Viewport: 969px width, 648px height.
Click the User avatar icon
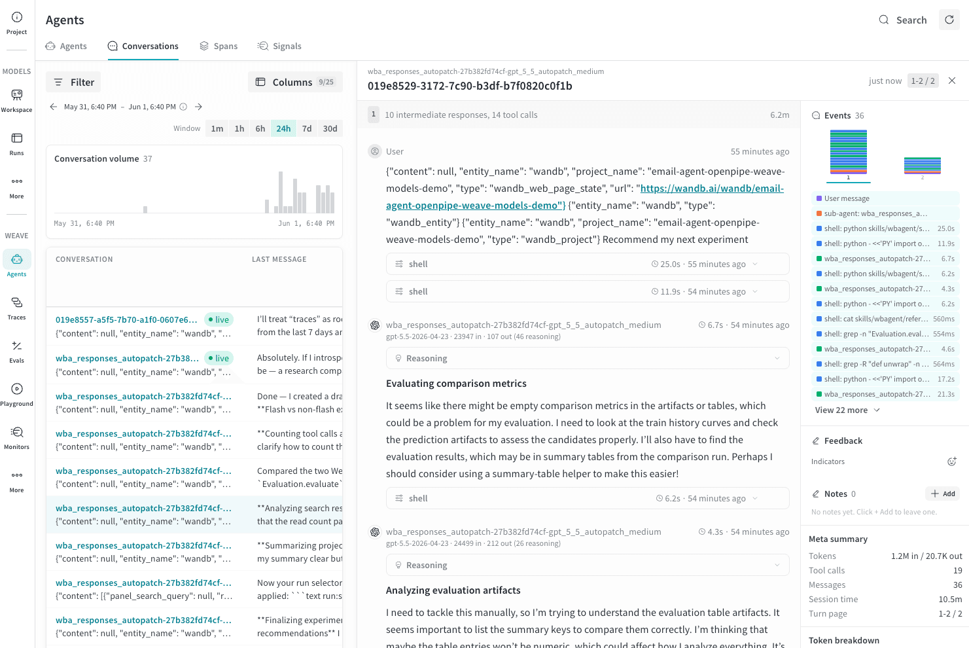[x=375, y=151]
